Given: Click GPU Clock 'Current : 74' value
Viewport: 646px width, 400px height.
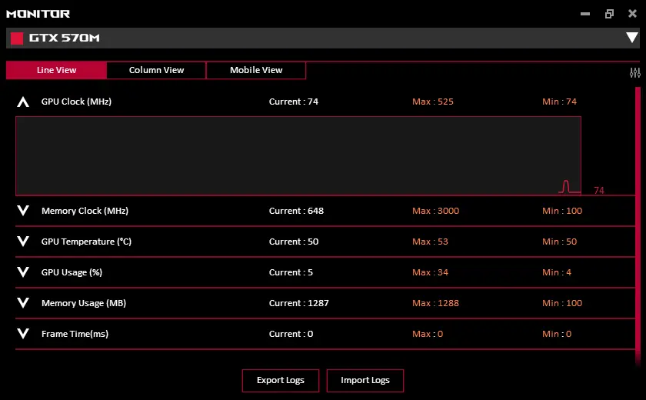Looking at the screenshot, I should 294,102.
